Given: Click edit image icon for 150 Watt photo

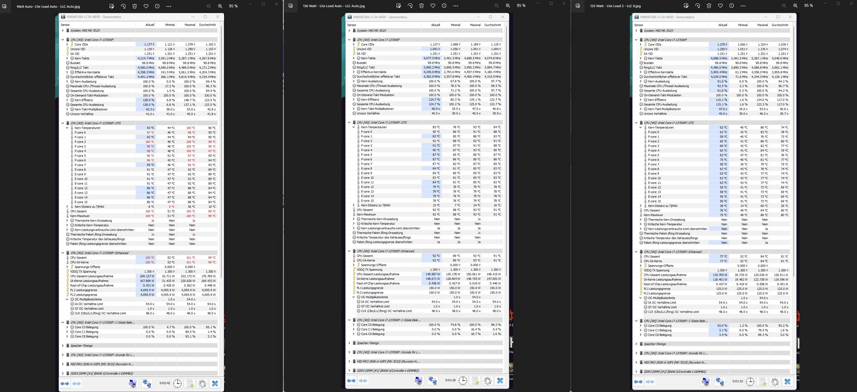Looking at the screenshot, I should [398, 6].
